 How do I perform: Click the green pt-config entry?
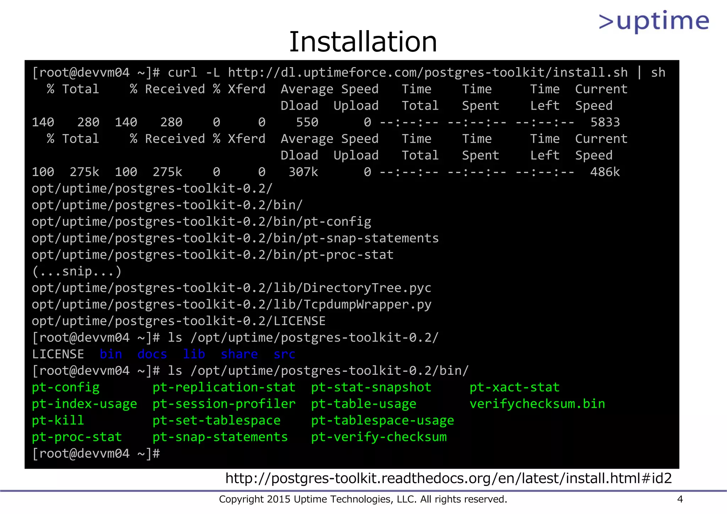pyautogui.click(x=66, y=387)
